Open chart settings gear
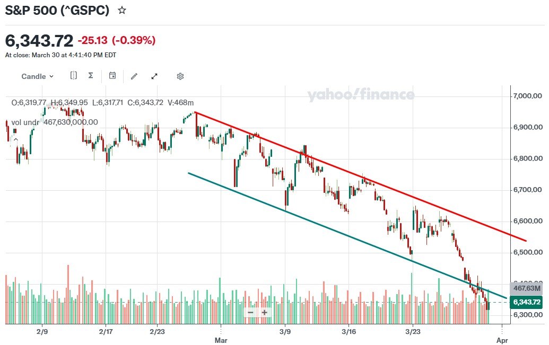The width and height of the screenshot is (549, 345). click(180, 76)
